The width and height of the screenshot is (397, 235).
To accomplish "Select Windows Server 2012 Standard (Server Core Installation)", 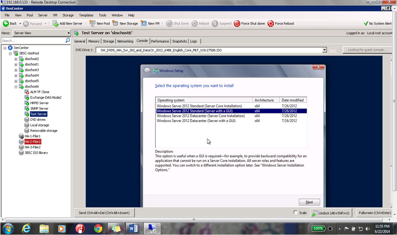I will tap(231, 106).
